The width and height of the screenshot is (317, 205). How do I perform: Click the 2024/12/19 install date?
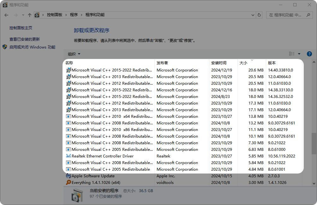click(x=222, y=70)
